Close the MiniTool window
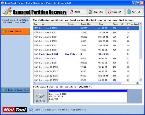The height and width of the screenshot is (115, 145). coord(142,3)
